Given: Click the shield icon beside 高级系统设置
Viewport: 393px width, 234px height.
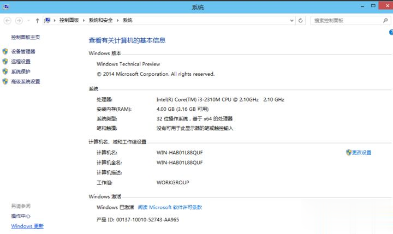Looking at the screenshot, I should 5,81.
